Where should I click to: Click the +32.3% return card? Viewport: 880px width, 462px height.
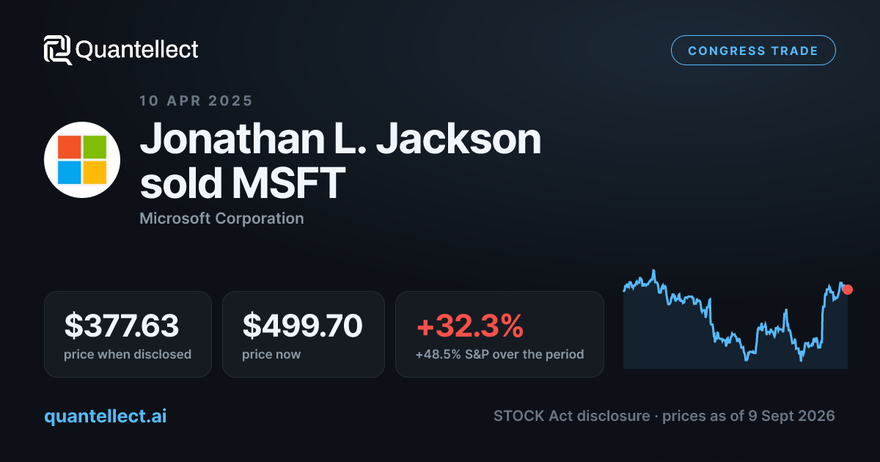[499, 334]
